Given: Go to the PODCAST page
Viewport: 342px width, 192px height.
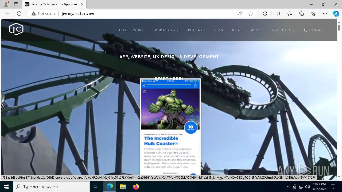Looking at the screenshot, I should click(x=196, y=30).
